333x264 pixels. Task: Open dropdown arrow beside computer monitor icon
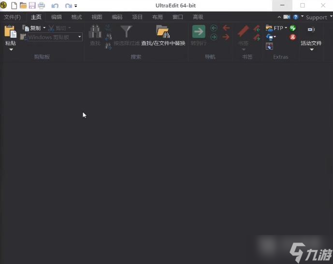(275, 37)
